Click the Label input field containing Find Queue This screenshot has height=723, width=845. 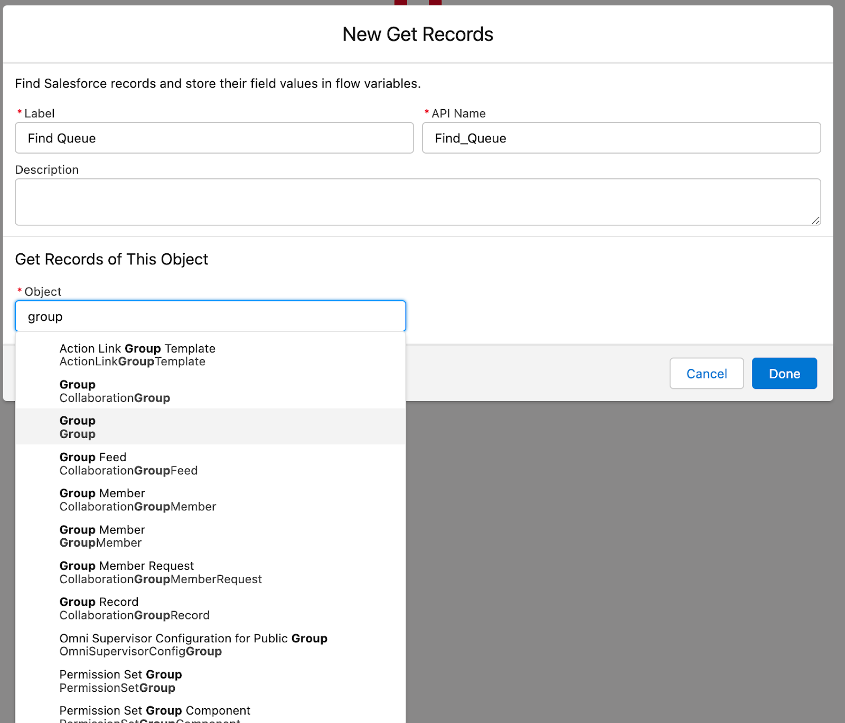pos(214,138)
